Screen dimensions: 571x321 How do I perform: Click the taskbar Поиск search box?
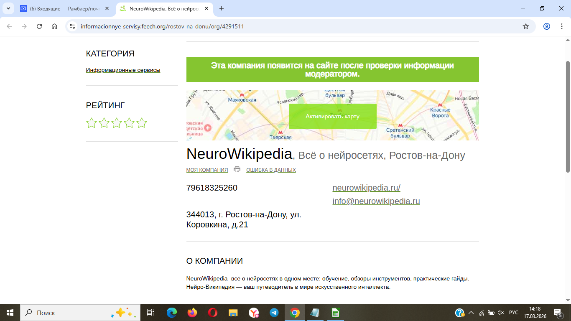(x=80, y=313)
